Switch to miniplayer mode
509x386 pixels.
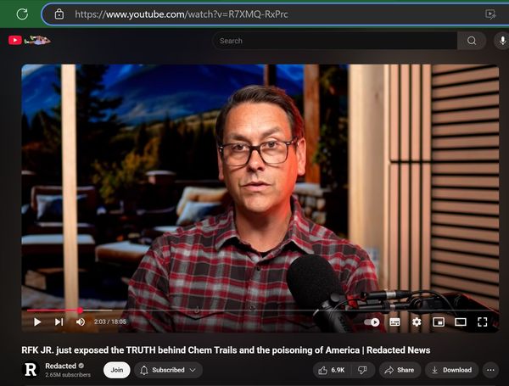(x=439, y=322)
